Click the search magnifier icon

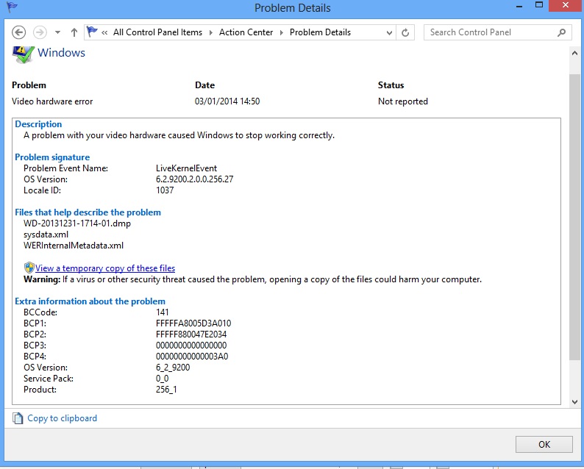point(561,32)
